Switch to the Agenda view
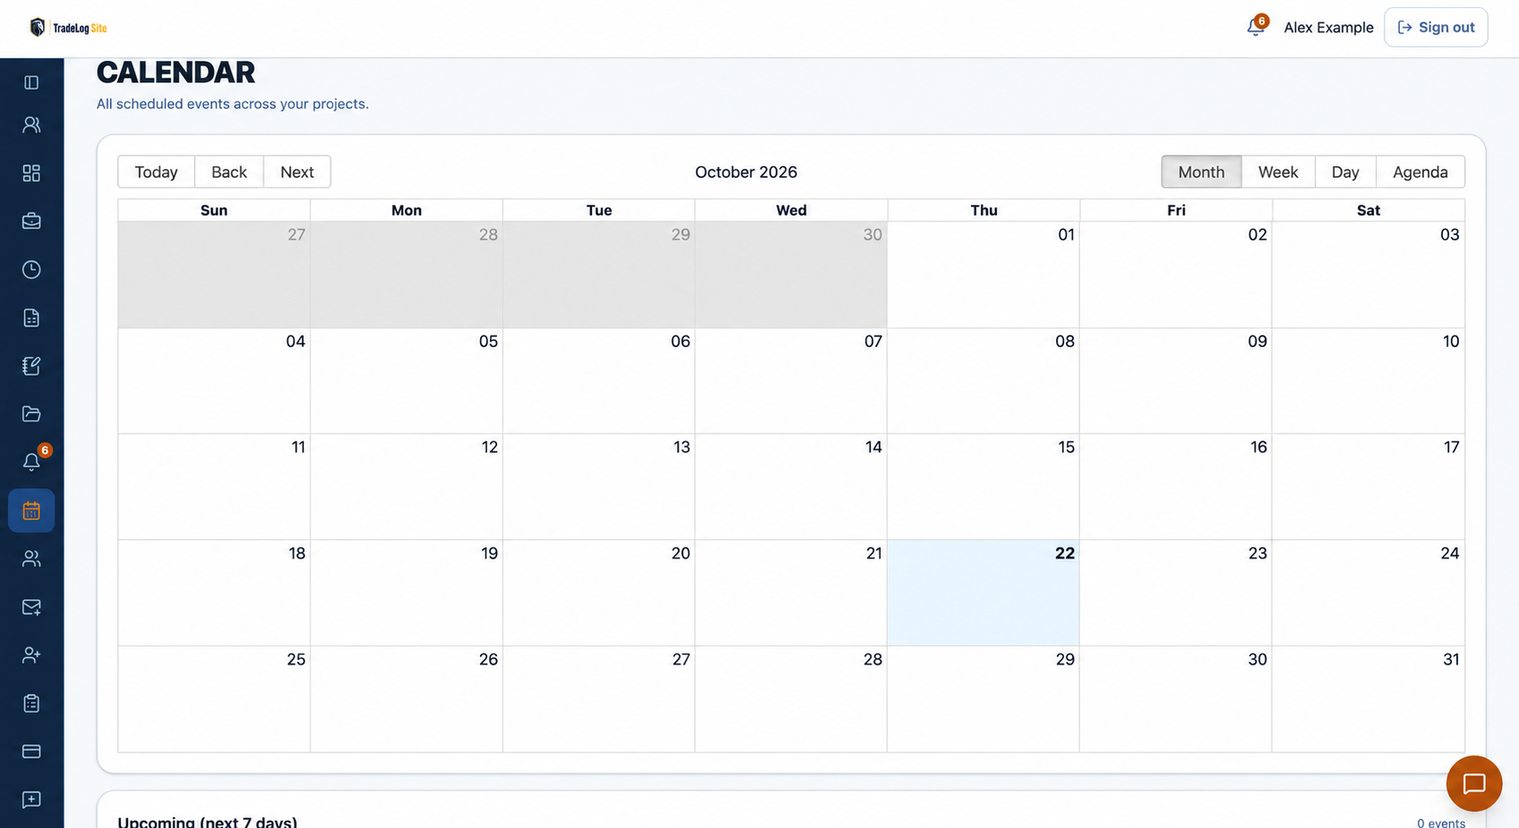1519x828 pixels. [1420, 172]
